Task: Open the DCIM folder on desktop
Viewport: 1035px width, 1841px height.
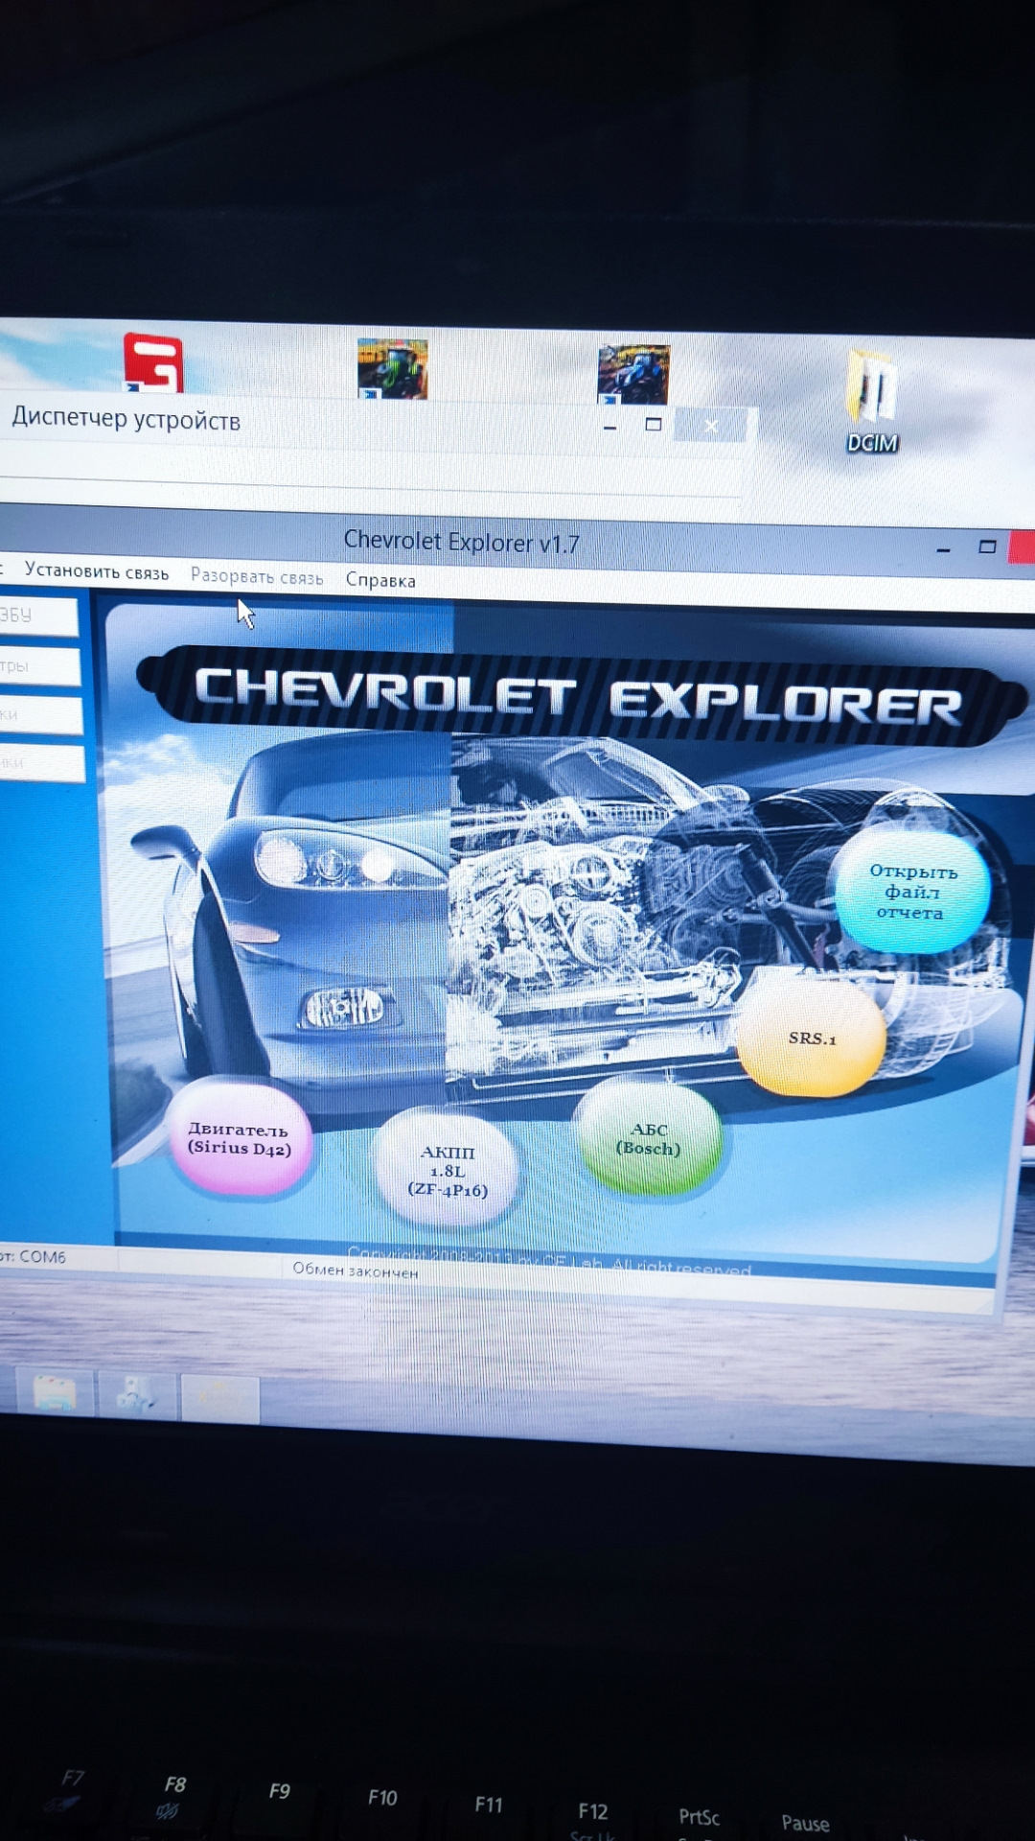Action: tap(872, 401)
